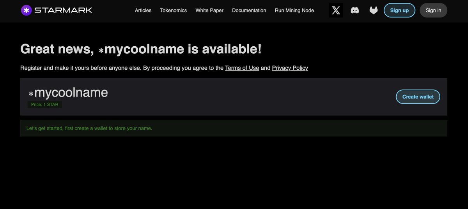Open the GitLab fox icon link
The height and width of the screenshot is (209, 468).
tap(374, 11)
